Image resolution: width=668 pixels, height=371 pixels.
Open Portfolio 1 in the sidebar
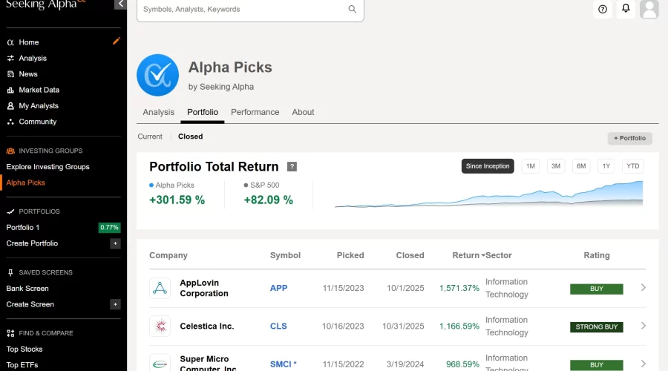[22, 228]
